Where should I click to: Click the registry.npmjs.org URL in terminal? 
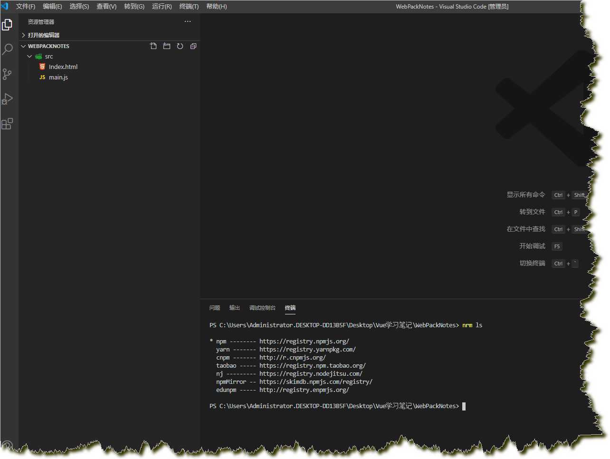point(304,342)
